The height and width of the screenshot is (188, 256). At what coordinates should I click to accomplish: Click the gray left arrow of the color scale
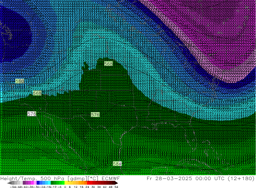[9, 183]
